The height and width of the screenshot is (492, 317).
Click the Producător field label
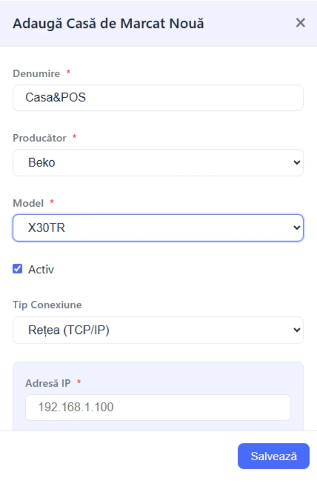40,138
